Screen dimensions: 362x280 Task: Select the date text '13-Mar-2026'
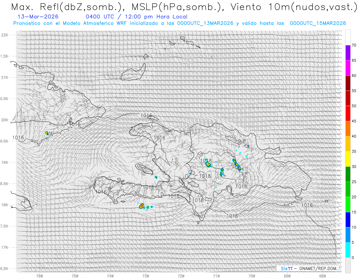(38, 17)
